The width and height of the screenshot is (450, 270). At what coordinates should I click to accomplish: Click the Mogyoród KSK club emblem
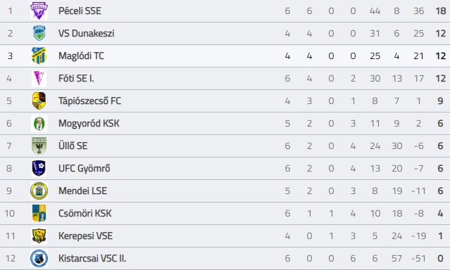(x=39, y=123)
